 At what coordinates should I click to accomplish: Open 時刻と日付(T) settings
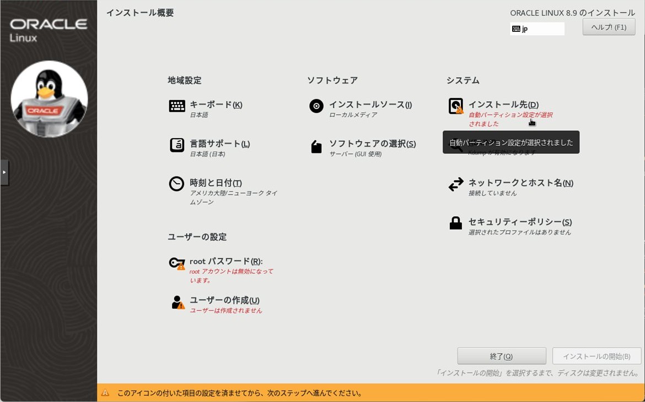(x=216, y=183)
